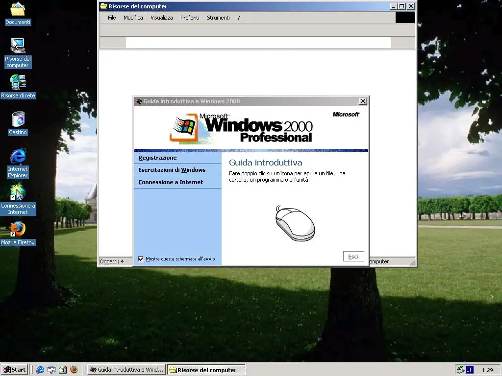Launch Internet Explorer from the quick launch bar
The height and width of the screenshot is (376, 502).
point(40,370)
